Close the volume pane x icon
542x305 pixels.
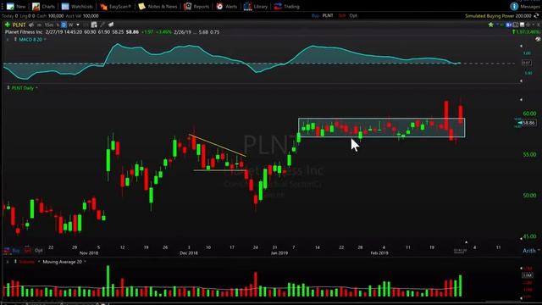pos(8,262)
